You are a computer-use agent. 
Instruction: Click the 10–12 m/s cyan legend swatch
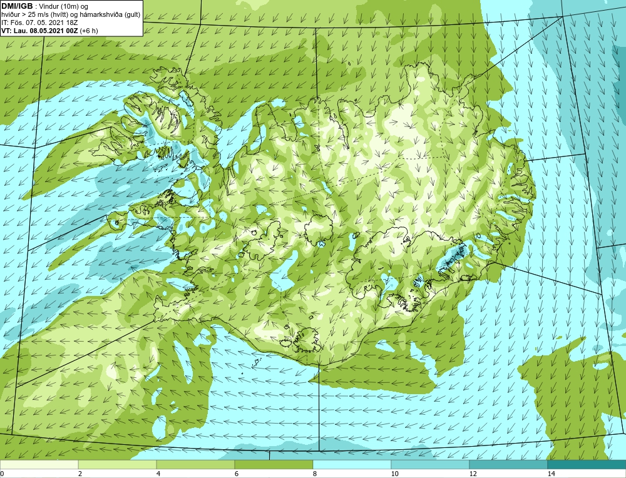(x=431, y=464)
